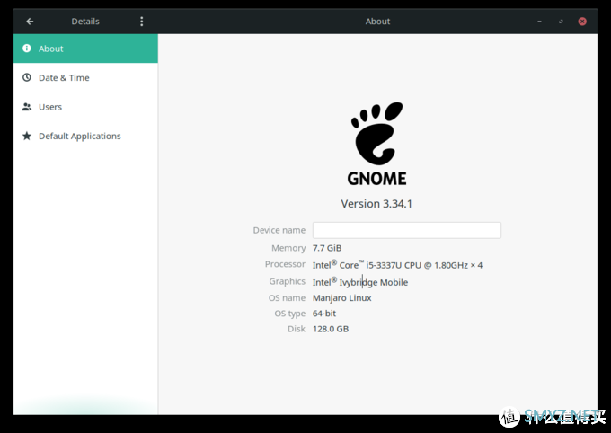Viewport: 611px width, 433px height.
Task: Click the About title in header bar
Action: point(377,22)
